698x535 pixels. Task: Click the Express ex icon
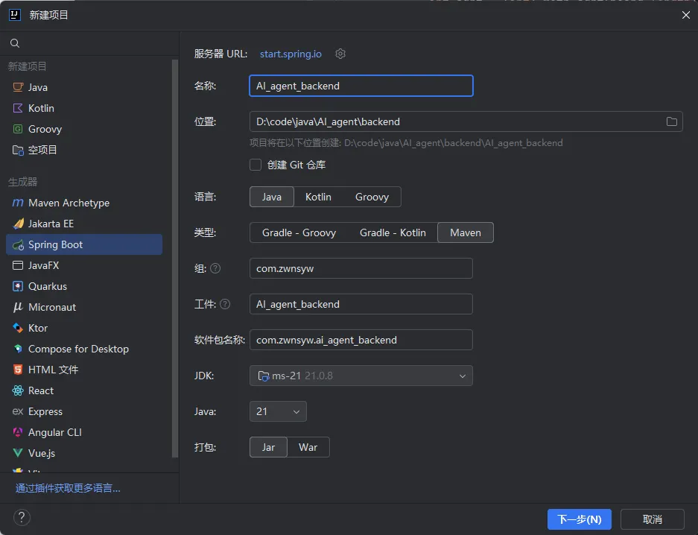pos(18,412)
